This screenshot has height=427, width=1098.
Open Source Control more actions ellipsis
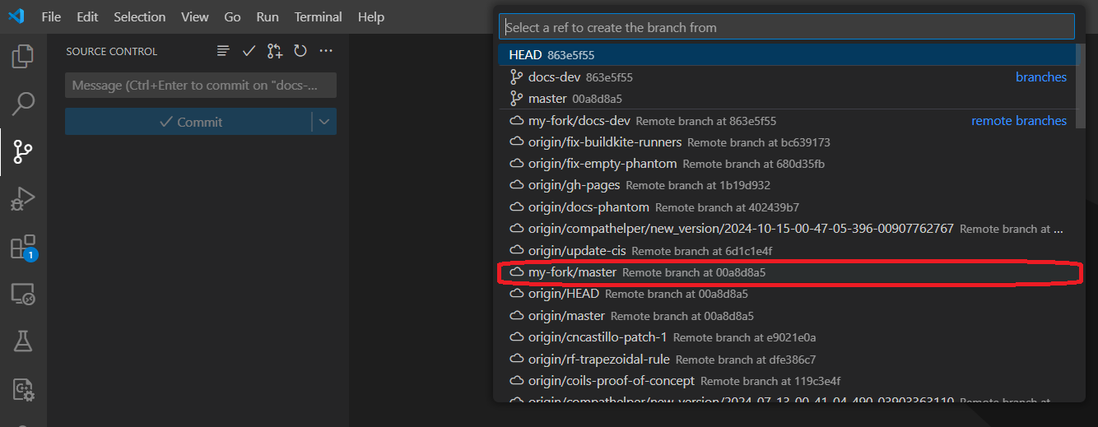[326, 51]
